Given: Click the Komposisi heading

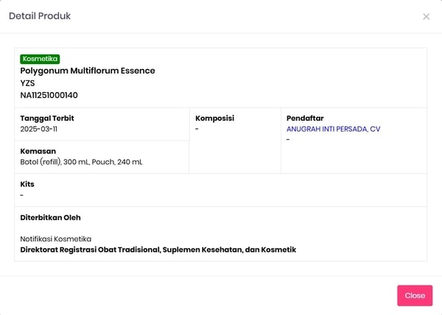Looking at the screenshot, I should 214,118.
